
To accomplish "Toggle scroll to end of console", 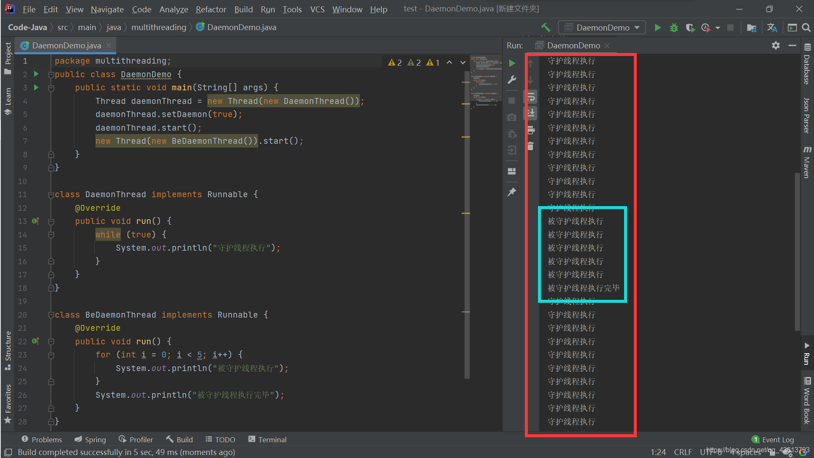I will tap(531, 113).
